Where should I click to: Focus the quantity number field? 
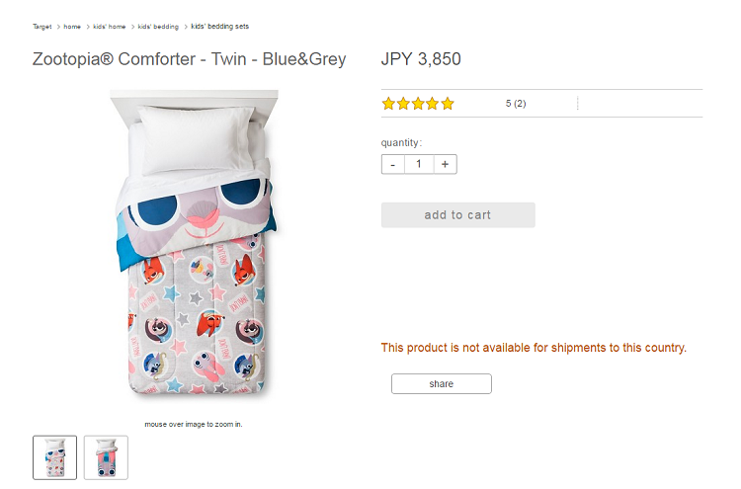pyautogui.click(x=419, y=164)
